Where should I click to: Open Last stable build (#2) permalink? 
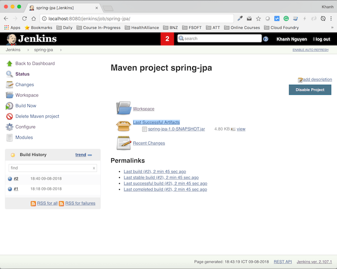(x=161, y=178)
